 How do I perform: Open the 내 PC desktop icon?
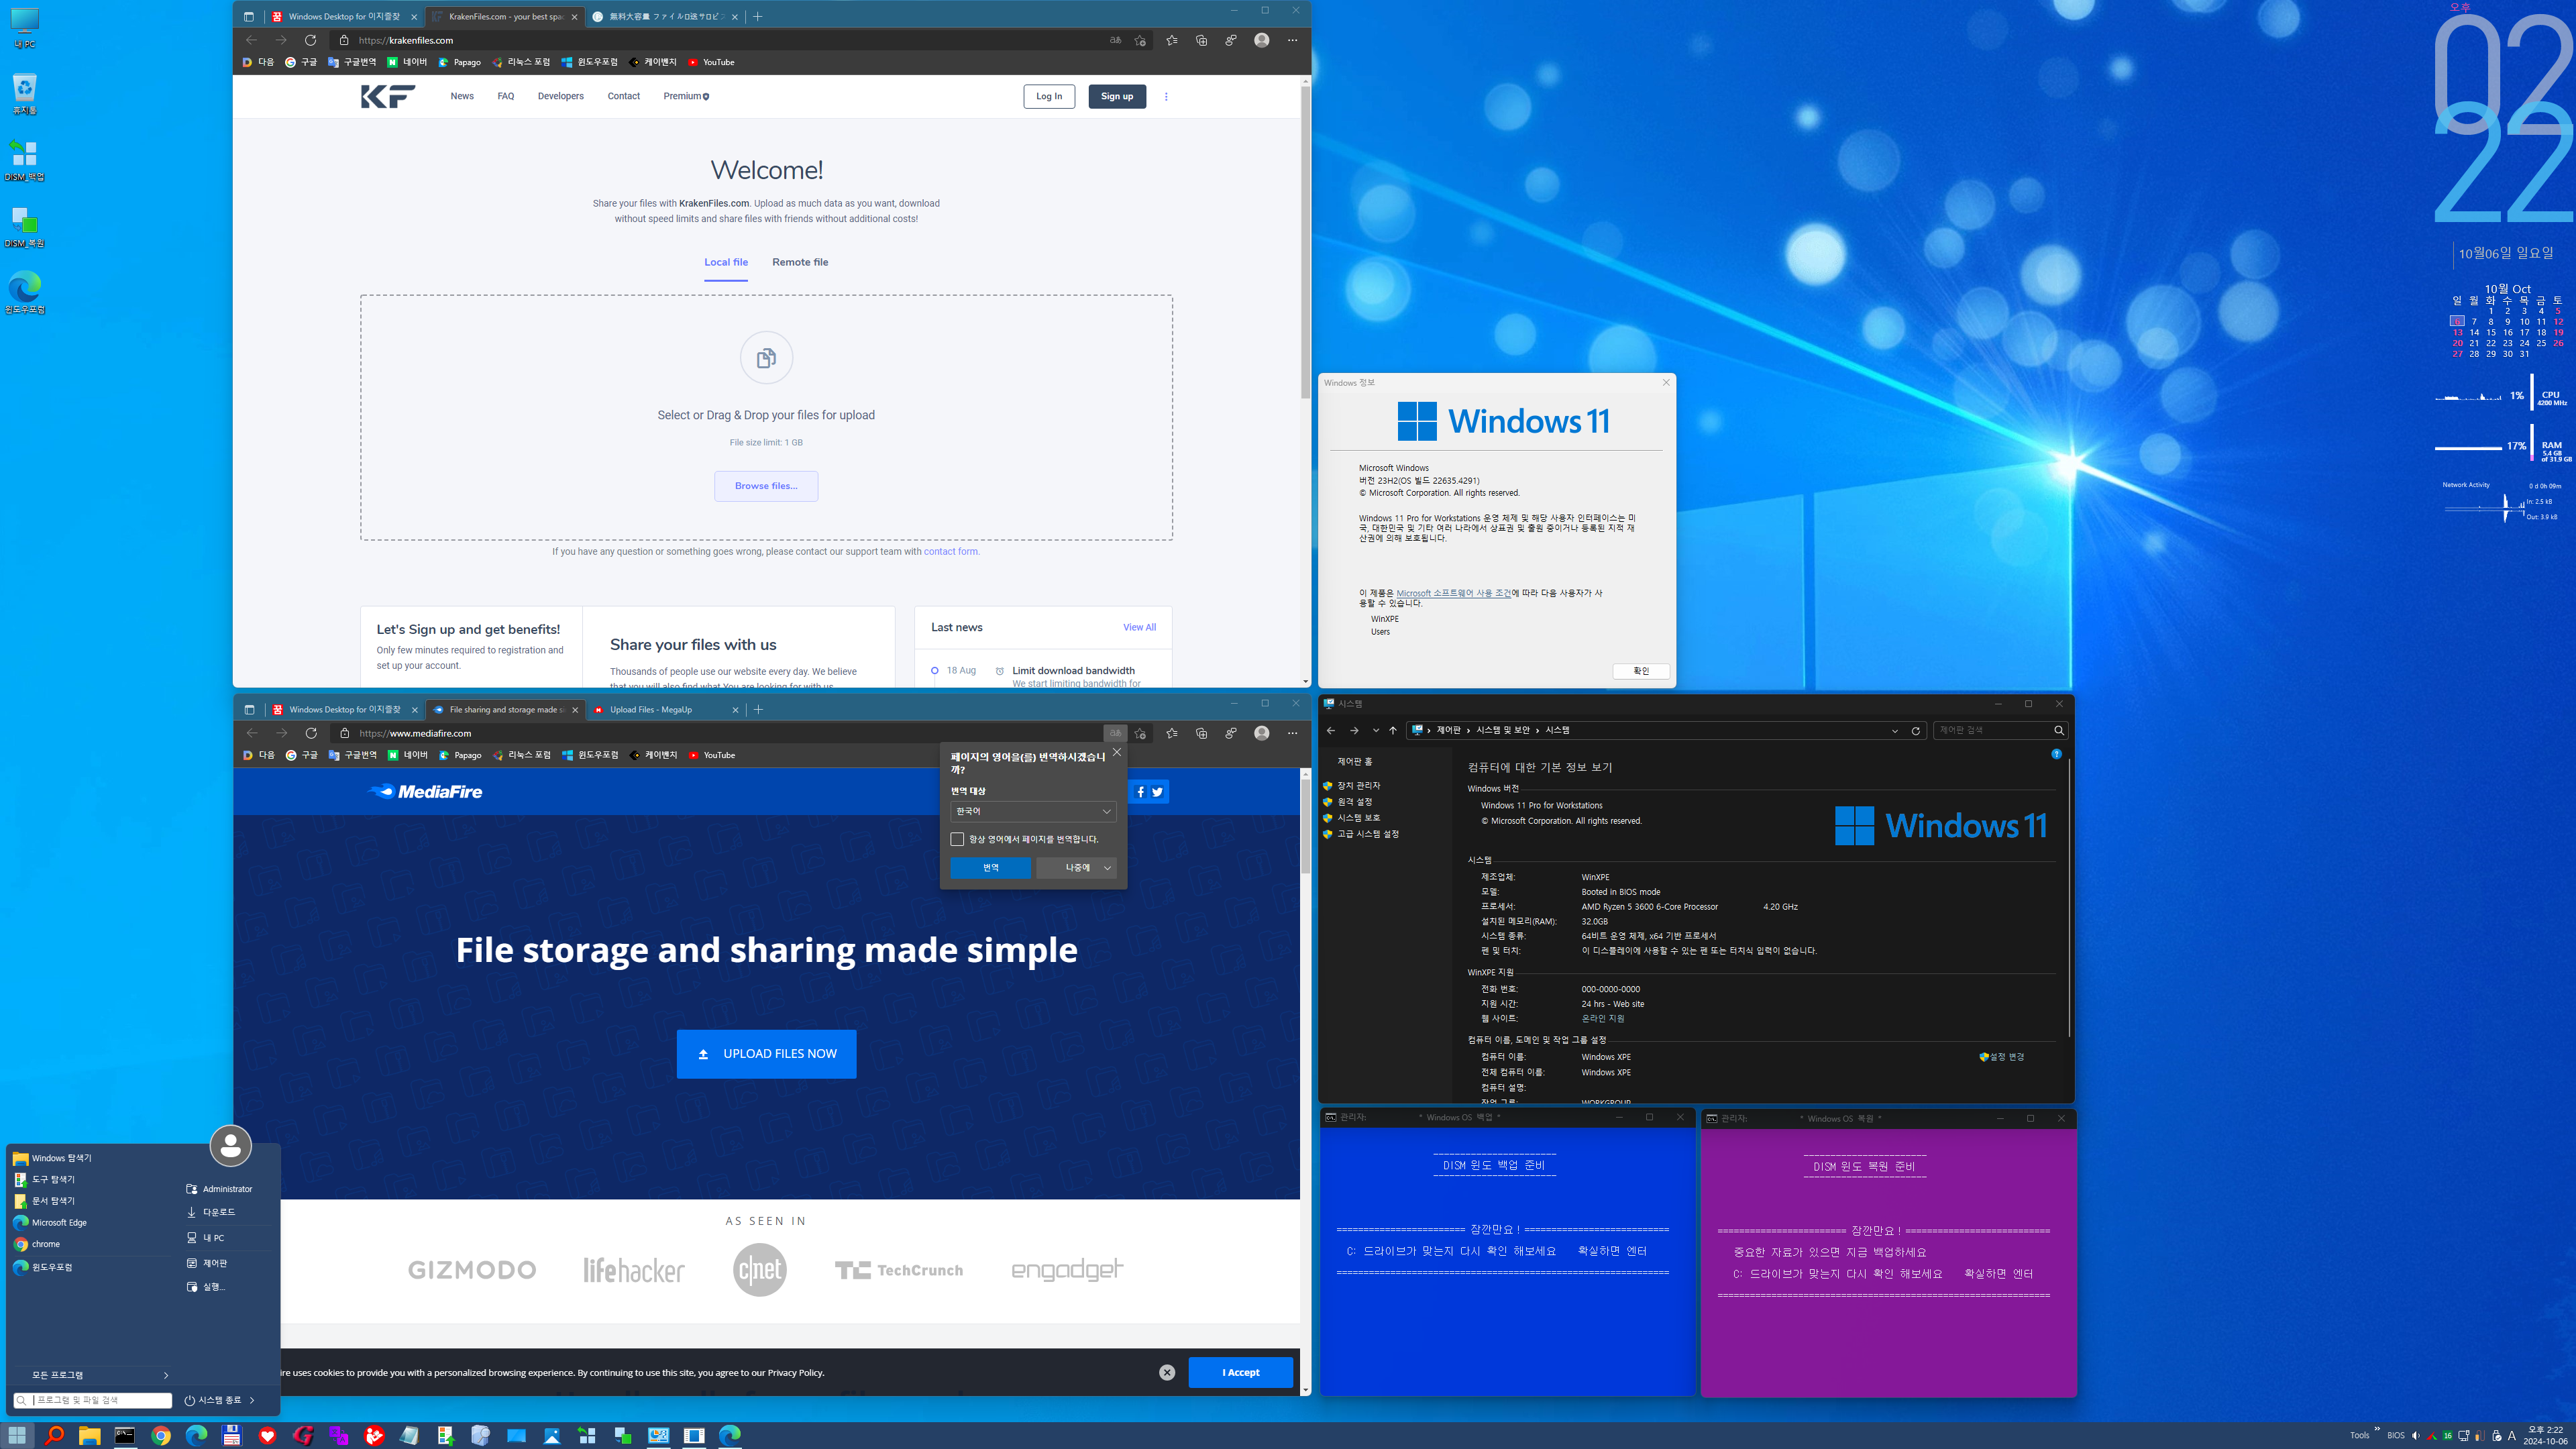coord(24,27)
